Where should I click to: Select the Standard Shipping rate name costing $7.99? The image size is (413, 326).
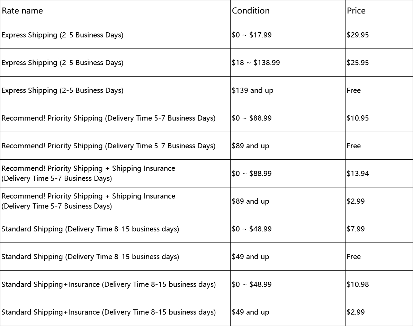click(90, 229)
